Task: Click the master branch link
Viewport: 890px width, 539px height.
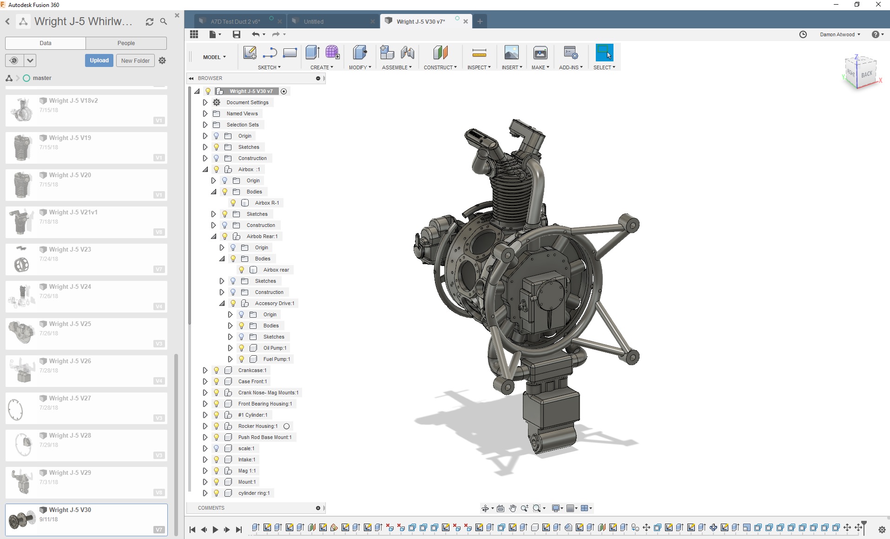Action: coord(42,78)
